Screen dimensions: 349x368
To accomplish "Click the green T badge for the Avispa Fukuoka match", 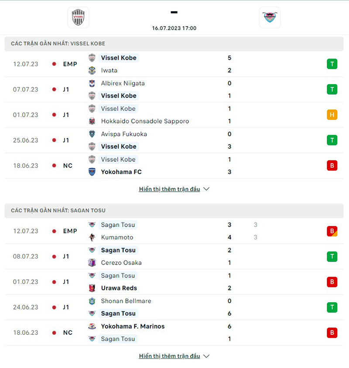I will [x=332, y=140].
